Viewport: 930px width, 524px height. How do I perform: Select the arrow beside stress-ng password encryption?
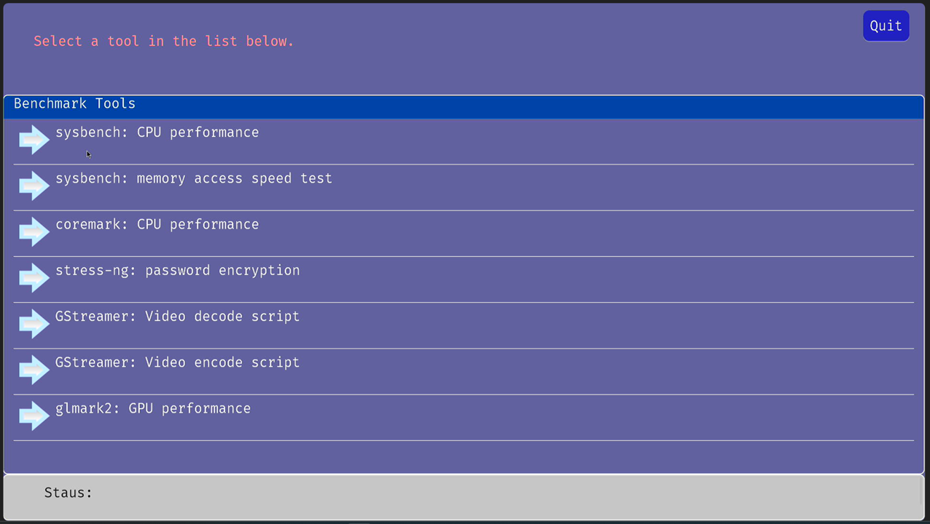(x=34, y=277)
